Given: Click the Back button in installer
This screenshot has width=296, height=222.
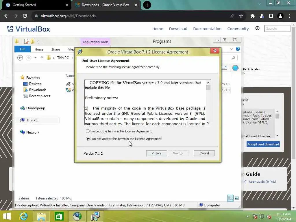Looking at the screenshot, I should point(156,153).
